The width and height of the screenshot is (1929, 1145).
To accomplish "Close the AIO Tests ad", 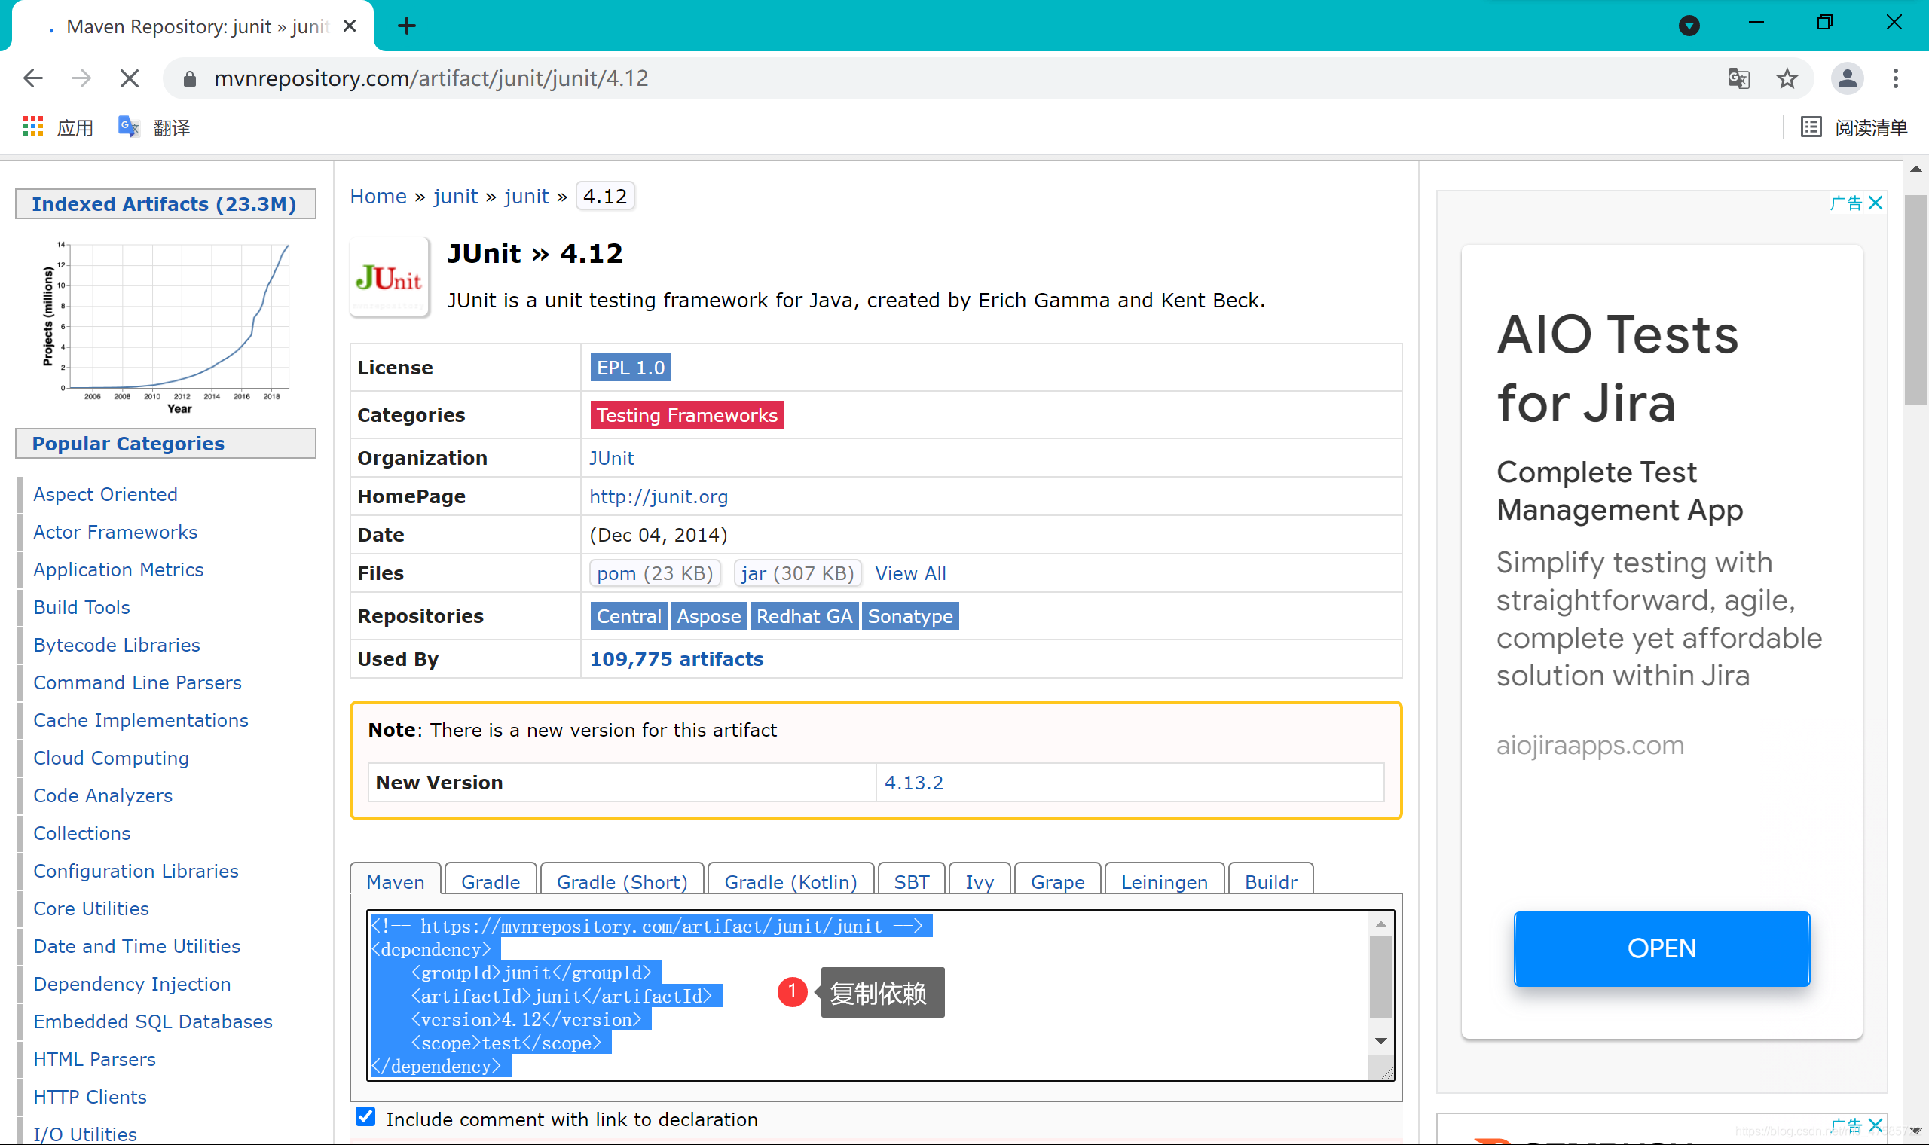I will (x=1876, y=203).
